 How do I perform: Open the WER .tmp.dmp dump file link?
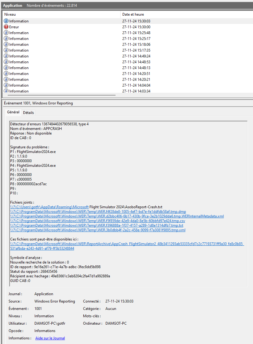tap(98, 212)
